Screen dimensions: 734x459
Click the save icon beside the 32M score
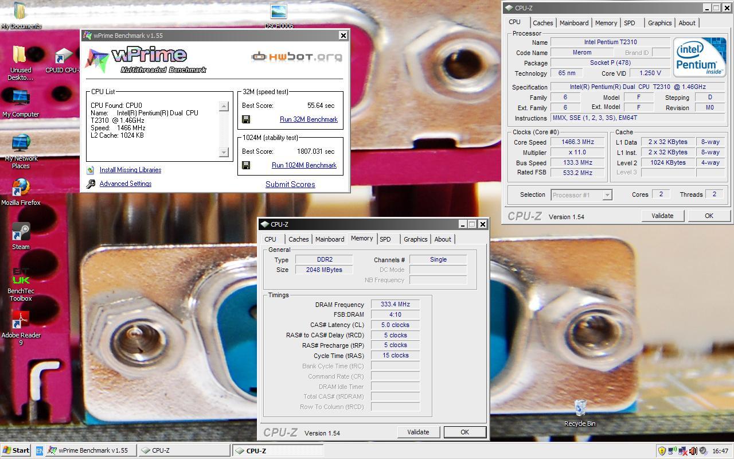pos(246,119)
